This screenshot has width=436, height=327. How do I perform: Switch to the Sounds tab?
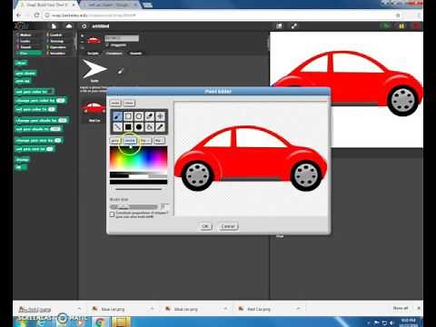coord(135,54)
